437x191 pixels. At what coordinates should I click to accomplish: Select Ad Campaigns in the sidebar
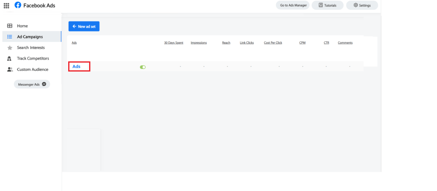[32, 37]
